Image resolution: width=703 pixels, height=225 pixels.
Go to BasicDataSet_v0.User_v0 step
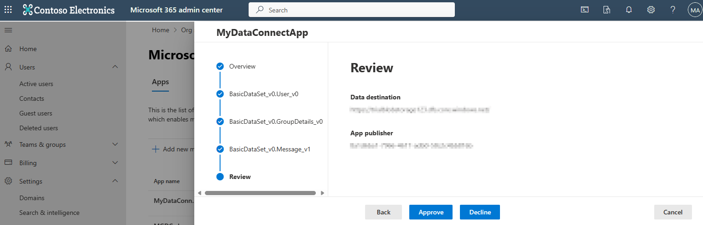click(264, 94)
